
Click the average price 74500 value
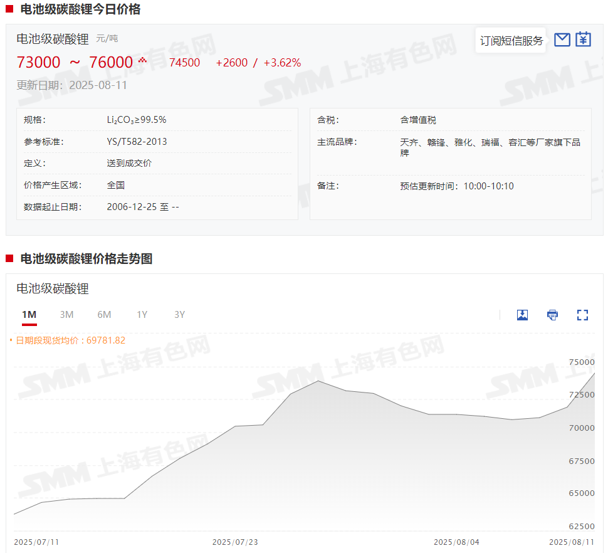pyautogui.click(x=185, y=63)
